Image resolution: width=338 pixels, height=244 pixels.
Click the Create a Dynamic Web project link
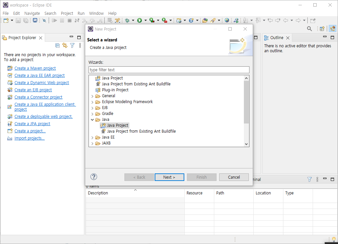(41, 83)
